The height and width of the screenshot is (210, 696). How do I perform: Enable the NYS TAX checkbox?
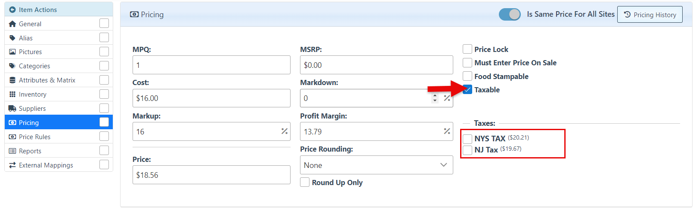click(x=467, y=139)
